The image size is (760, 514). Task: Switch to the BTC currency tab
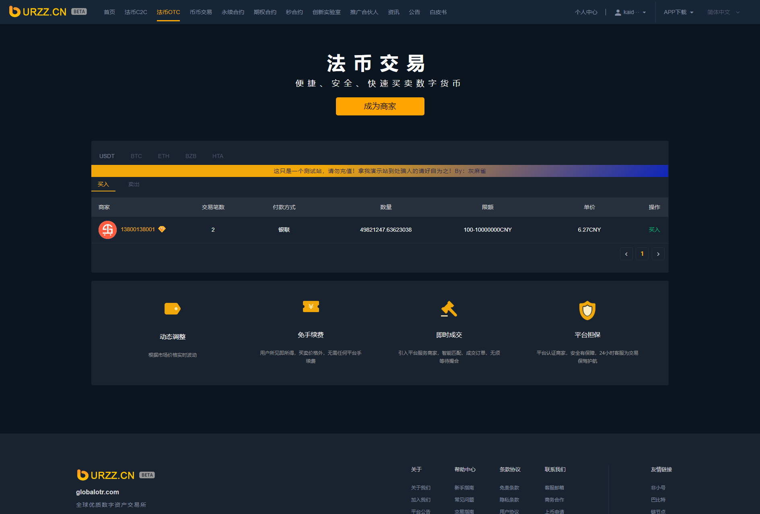click(x=136, y=156)
